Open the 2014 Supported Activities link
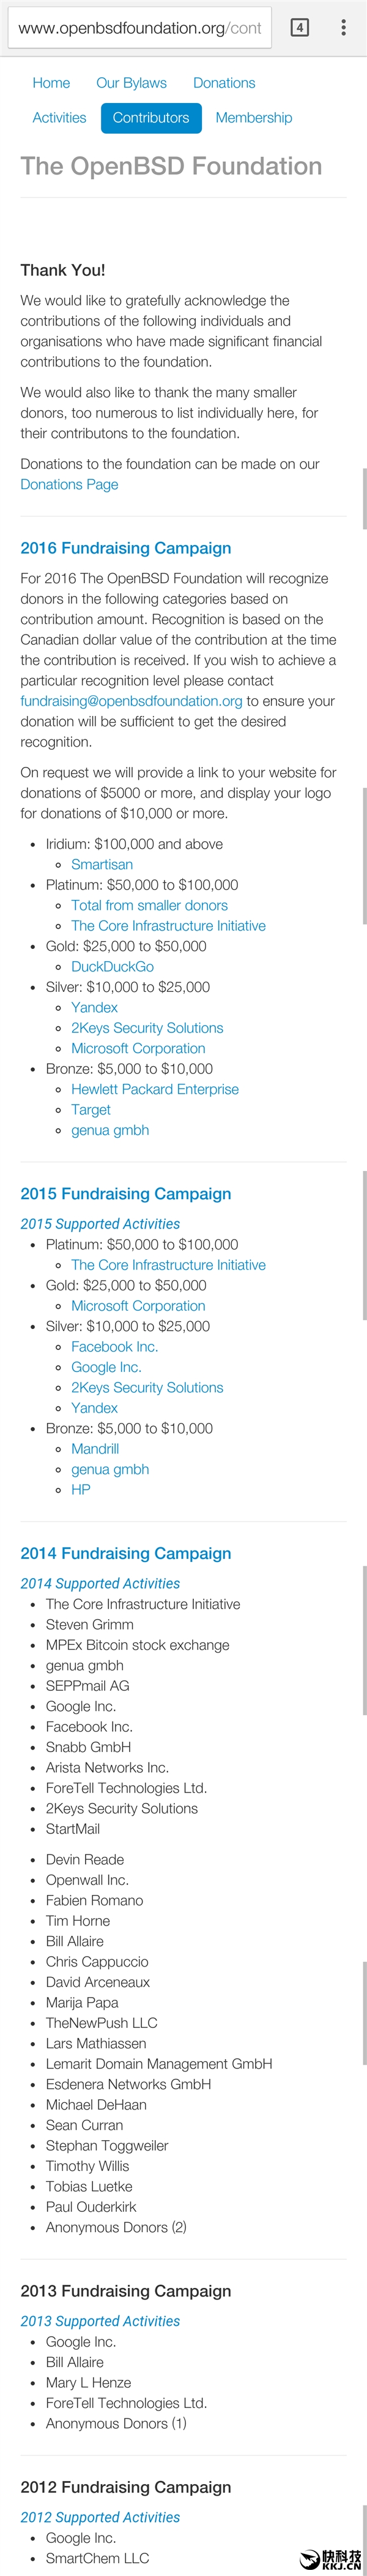This screenshot has width=367, height=2576. coord(100,1584)
